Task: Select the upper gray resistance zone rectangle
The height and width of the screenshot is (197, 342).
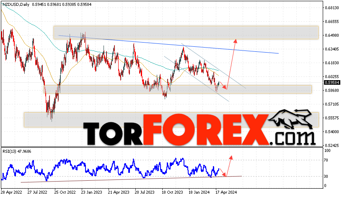Action: click(186, 33)
